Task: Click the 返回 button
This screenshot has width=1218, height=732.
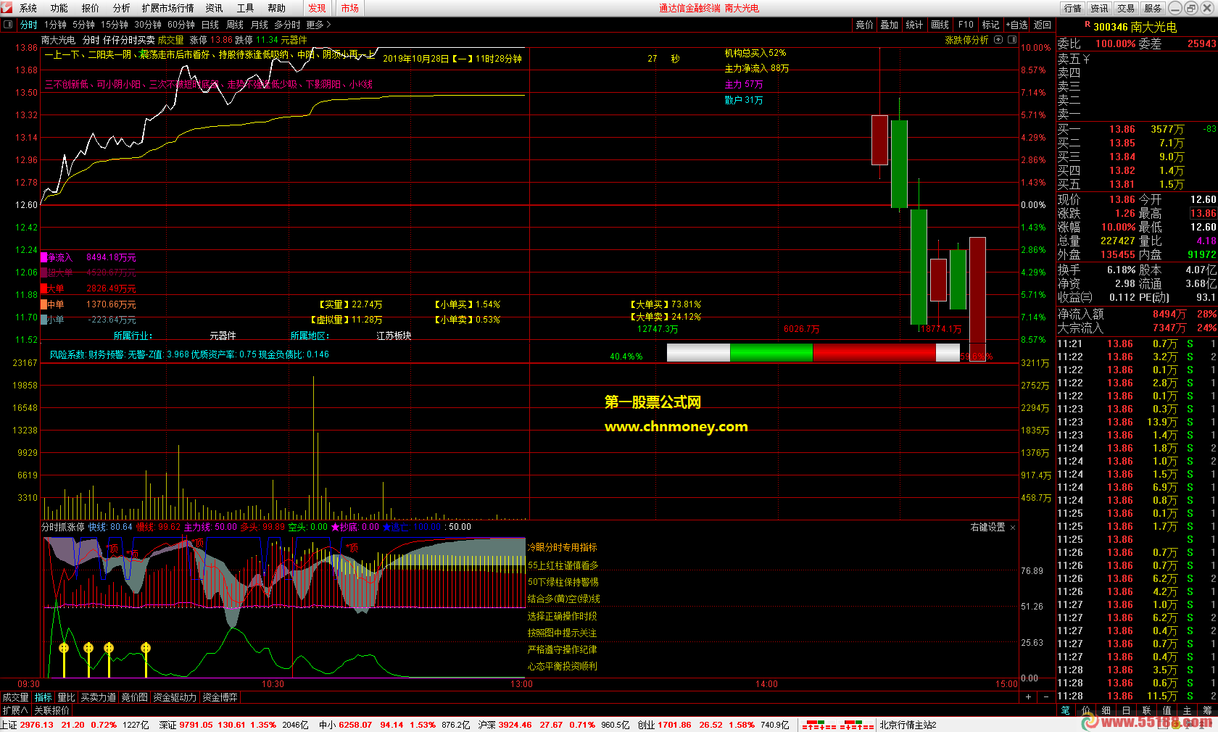Action: coord(1043,25)
